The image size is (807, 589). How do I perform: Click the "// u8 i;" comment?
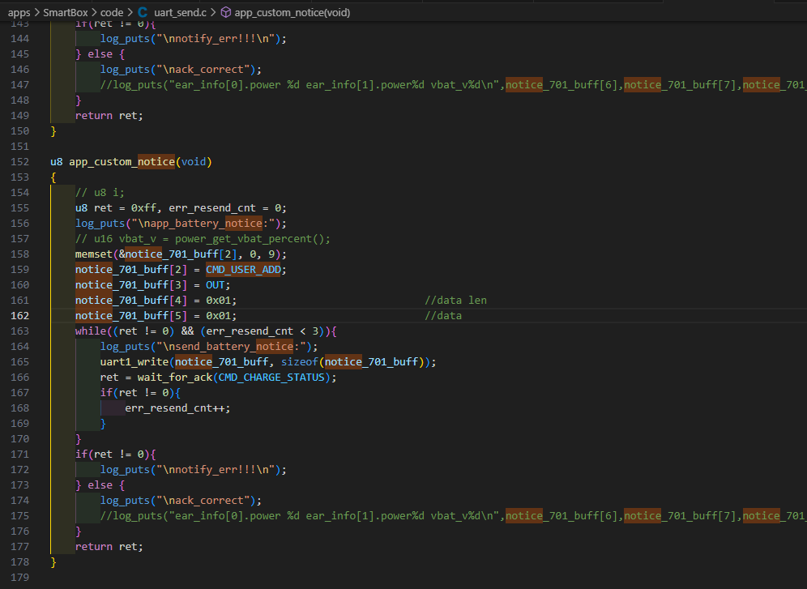100,192
